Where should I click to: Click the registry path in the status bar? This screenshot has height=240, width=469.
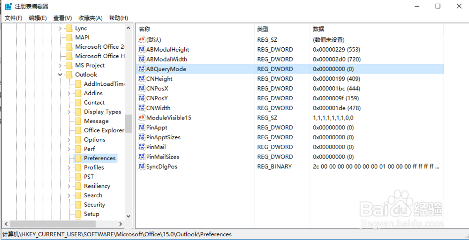117,234
